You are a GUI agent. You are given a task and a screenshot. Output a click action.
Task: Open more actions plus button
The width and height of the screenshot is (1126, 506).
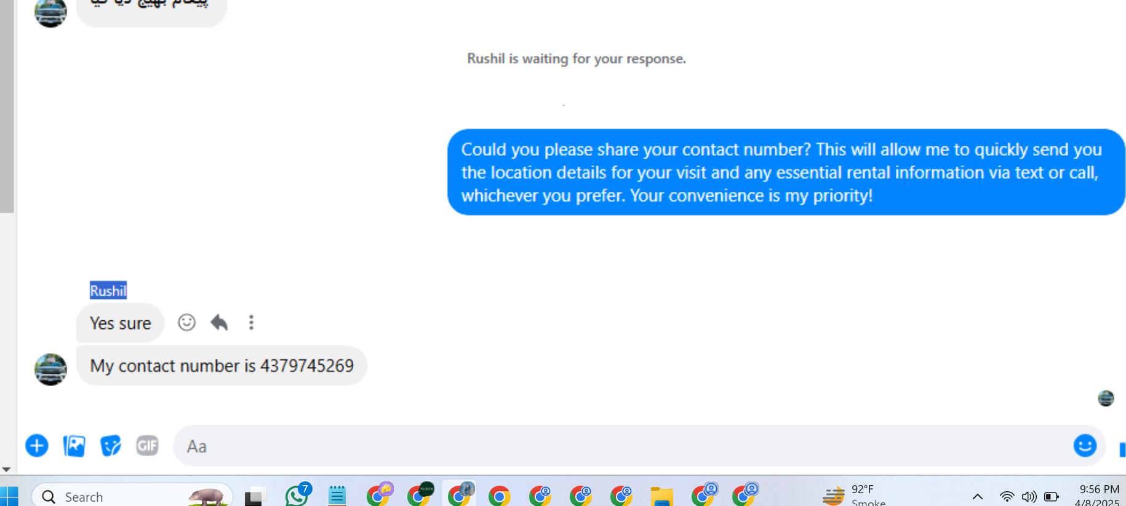tap(37, 446)
